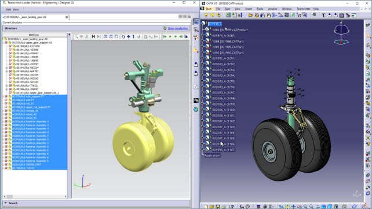372x209 pixels.
Task: Click the CATIA compass in the 3D view
Action: pos(341,33)
